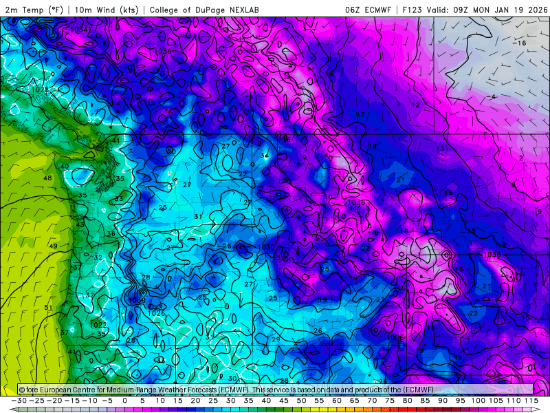
Task: Click the "F123 Valid: 09Z MON JAN 19 2026" text
Action: coord(475,10)
